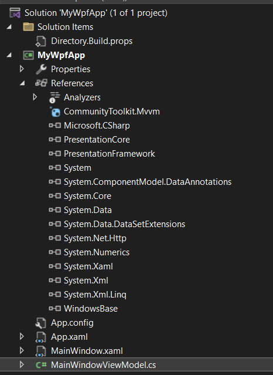
Task: Collapse the MyWpfApp project node
Action: click(x=9, y=55)
